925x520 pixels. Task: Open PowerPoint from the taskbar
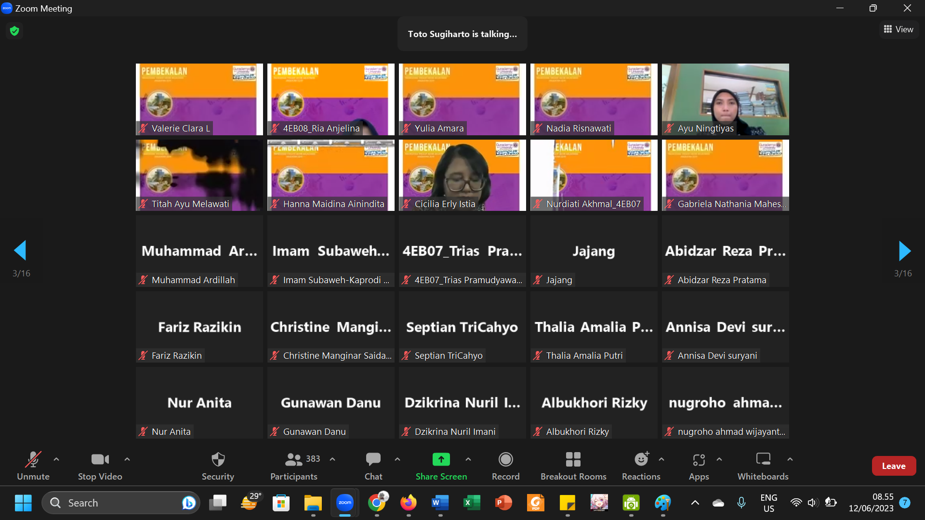point(504,503)
